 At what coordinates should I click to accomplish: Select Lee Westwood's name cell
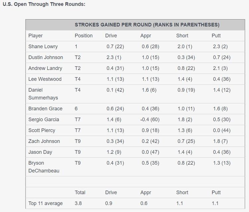tap(45, 79)
